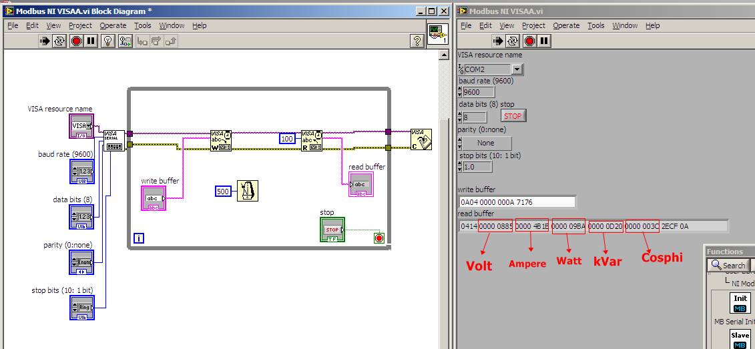Select the baud rate U32 terminal
Viewport: 755px width, 349px height.
pos(81,171)
